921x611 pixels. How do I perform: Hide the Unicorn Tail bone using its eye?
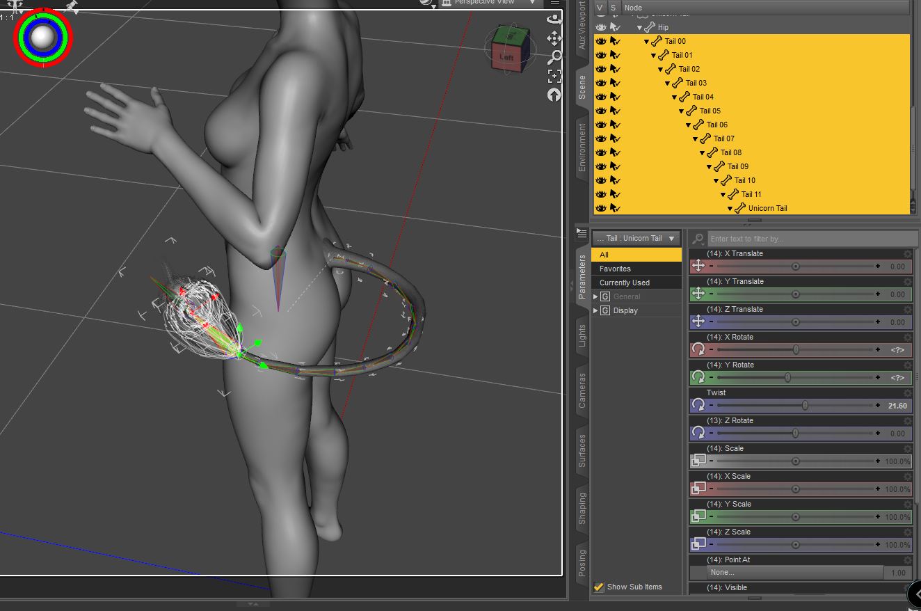coord(601,208)
